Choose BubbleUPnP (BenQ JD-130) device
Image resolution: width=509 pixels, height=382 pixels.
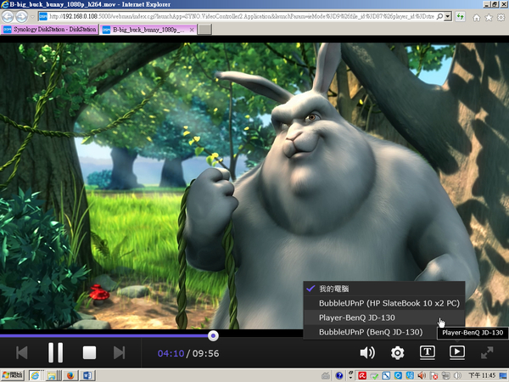[x=384, y=332]
